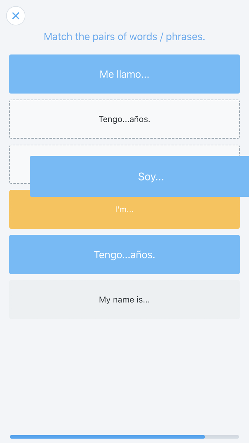This screenshot has width=249, height=443.
Task: Close the lesson with the X icon
Action: point(16,16)
